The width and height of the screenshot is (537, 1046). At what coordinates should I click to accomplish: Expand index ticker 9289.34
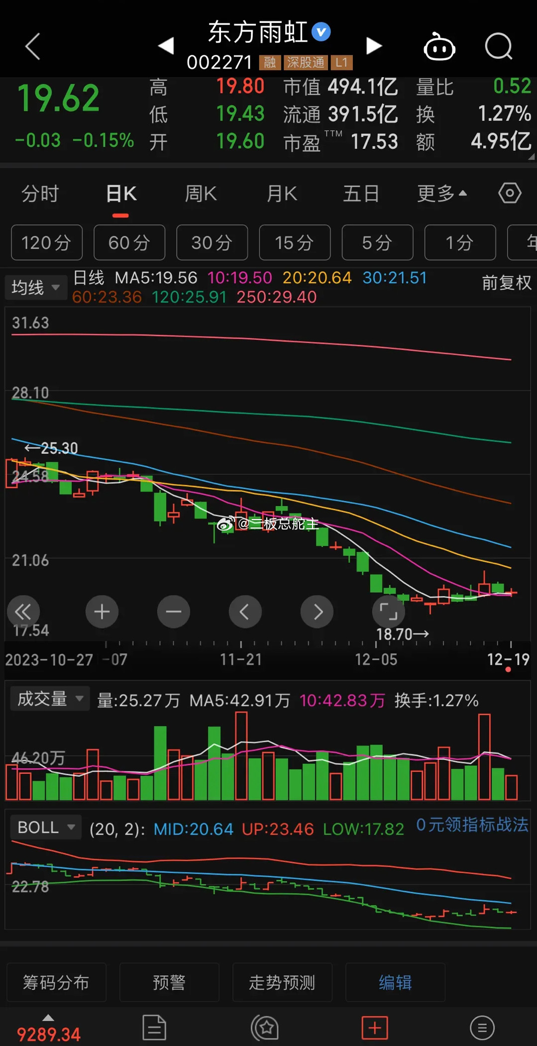click(48, 1029)
